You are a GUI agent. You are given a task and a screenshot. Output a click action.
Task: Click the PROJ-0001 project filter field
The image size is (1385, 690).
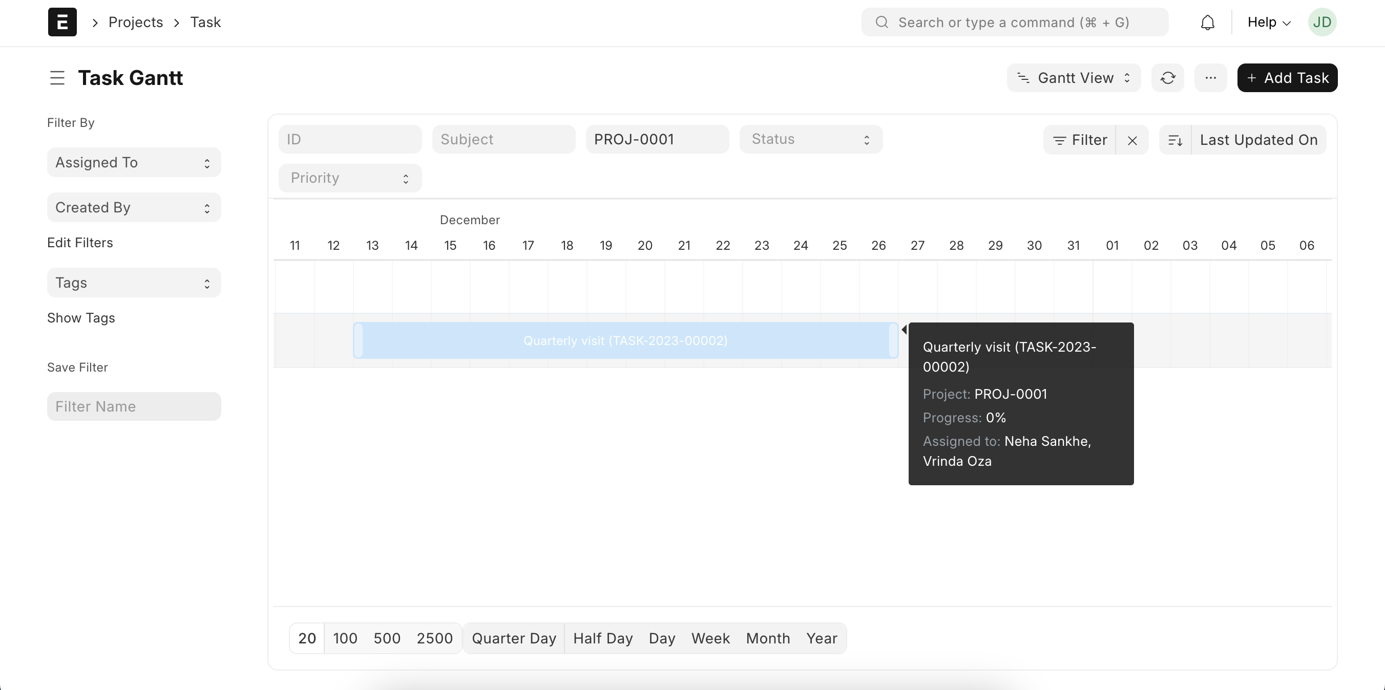[x=658, y=139]
